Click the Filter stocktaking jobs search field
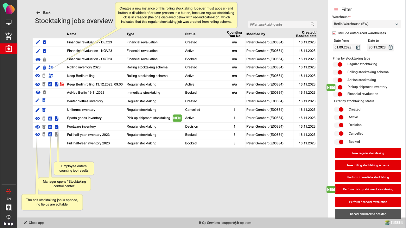This screenshot has width=406, height=228. click(x=279, y=24)
